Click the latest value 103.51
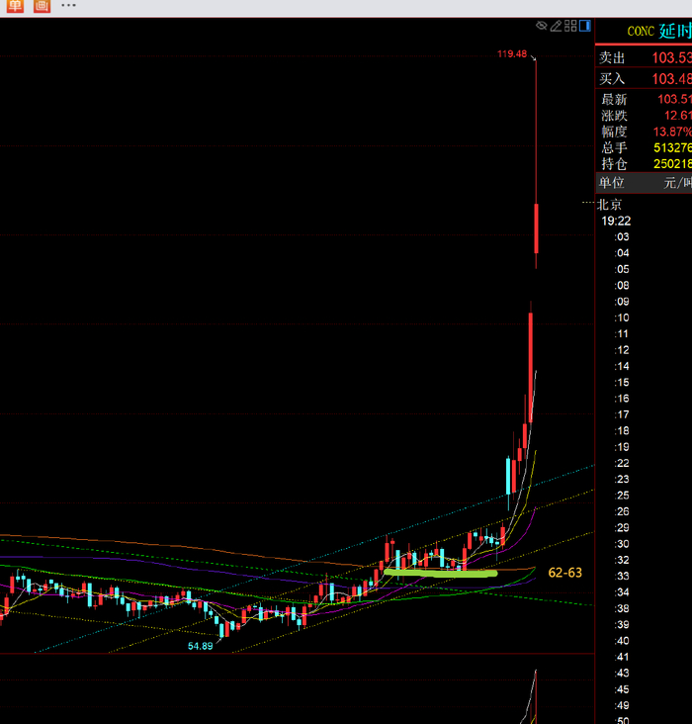 674,99
